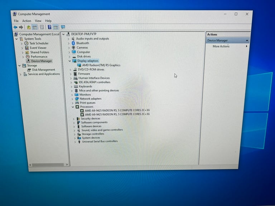Open the Help menu
The width and height of the screenshot is (275, 206).
coord(48,21)
